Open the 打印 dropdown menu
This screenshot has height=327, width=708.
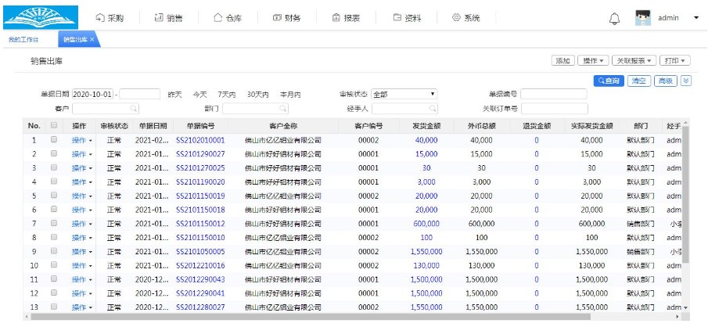tap(674, 60)
